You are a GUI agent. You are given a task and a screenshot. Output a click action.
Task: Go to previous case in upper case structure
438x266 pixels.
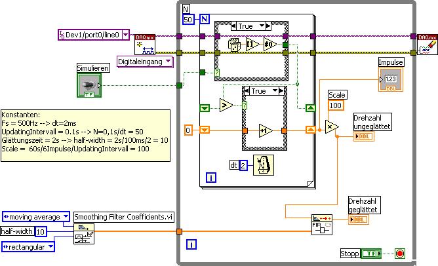234,26
